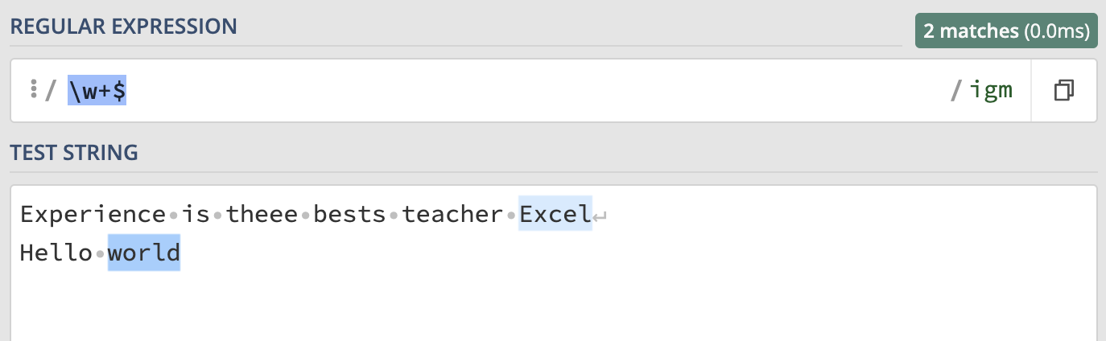Screen dimensions: 1106x341
Task: Select the highlighted Excel match
Action: (555, 215)
